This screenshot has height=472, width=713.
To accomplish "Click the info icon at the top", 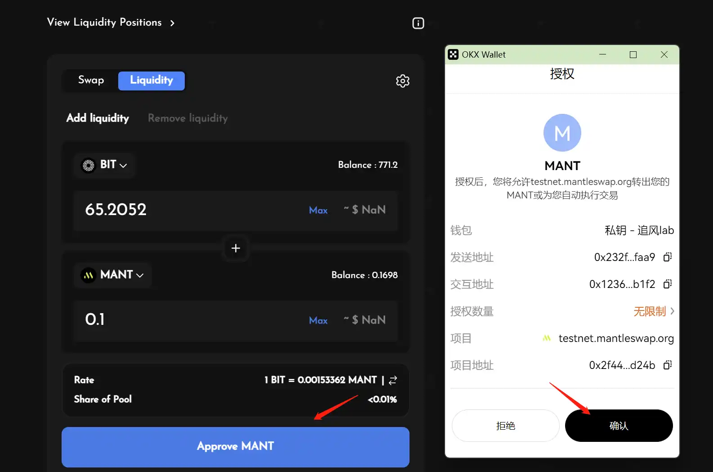I will pos(418,23).
